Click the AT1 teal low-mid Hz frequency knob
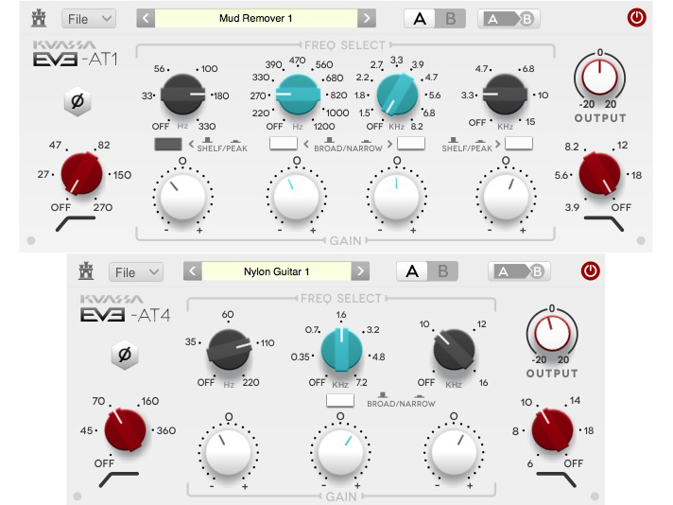The width and height of the screenshot is (673, 505). (298, 95)
